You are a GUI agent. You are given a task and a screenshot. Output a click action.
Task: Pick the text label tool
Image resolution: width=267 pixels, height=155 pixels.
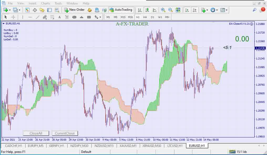click(x=60, y=17)
